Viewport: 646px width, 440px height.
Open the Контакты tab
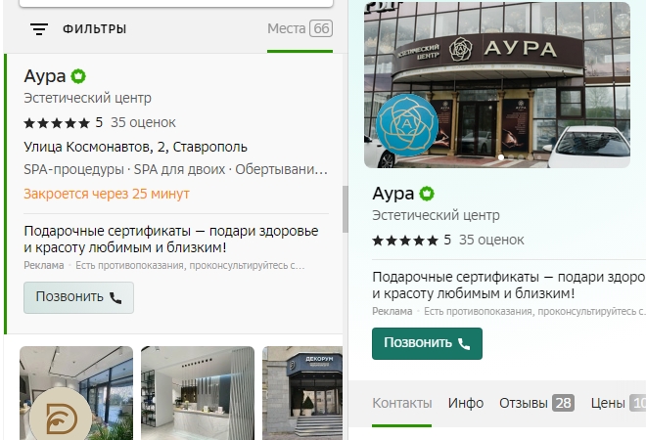coord(401,403)
